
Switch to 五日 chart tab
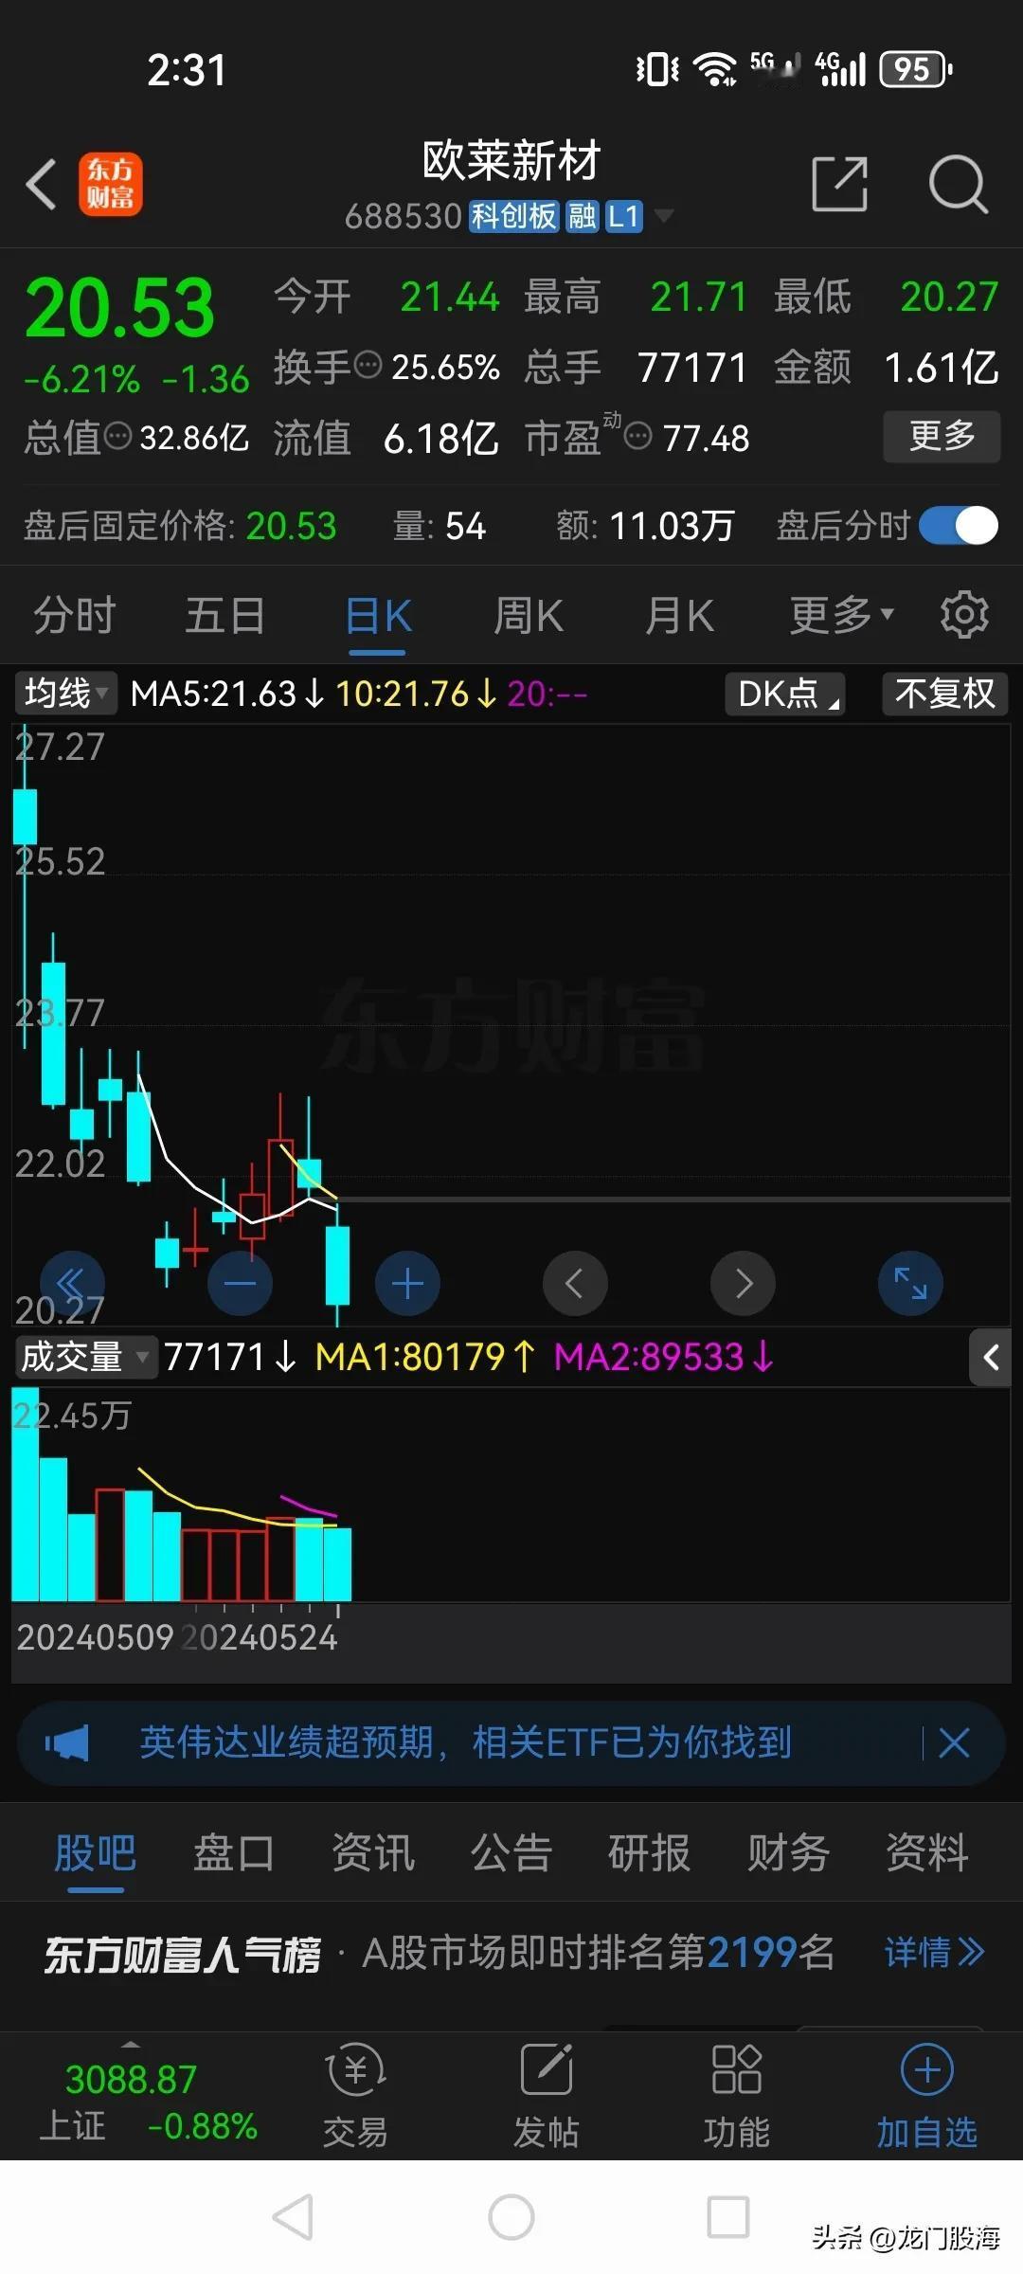coord(224,615)
